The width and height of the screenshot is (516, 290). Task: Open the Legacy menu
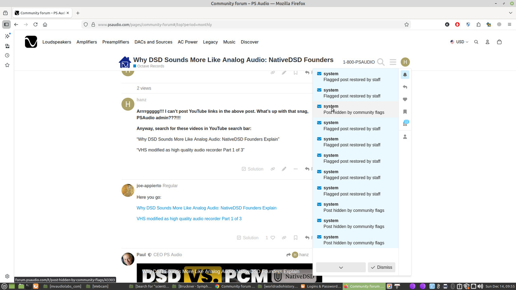[210, 42]
